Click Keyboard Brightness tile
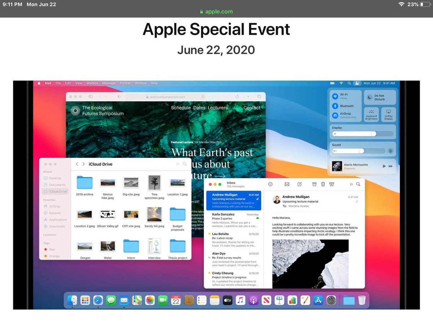The height and width of the screenshot is (325, 433). tap(371, 114)
